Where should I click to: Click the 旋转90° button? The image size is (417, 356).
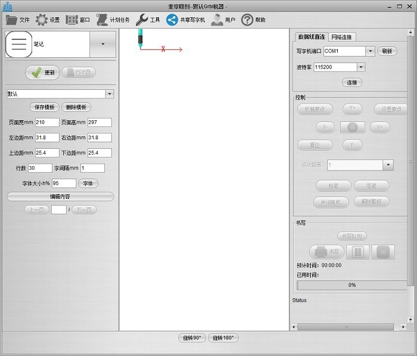coord(192,338)
